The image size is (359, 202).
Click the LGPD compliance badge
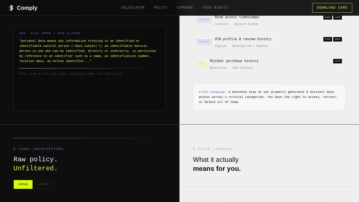point(337,17)
